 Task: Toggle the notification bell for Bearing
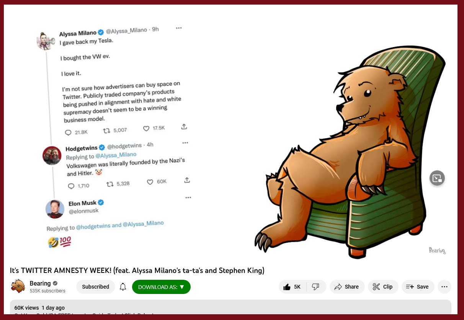(x=123, y=287)
